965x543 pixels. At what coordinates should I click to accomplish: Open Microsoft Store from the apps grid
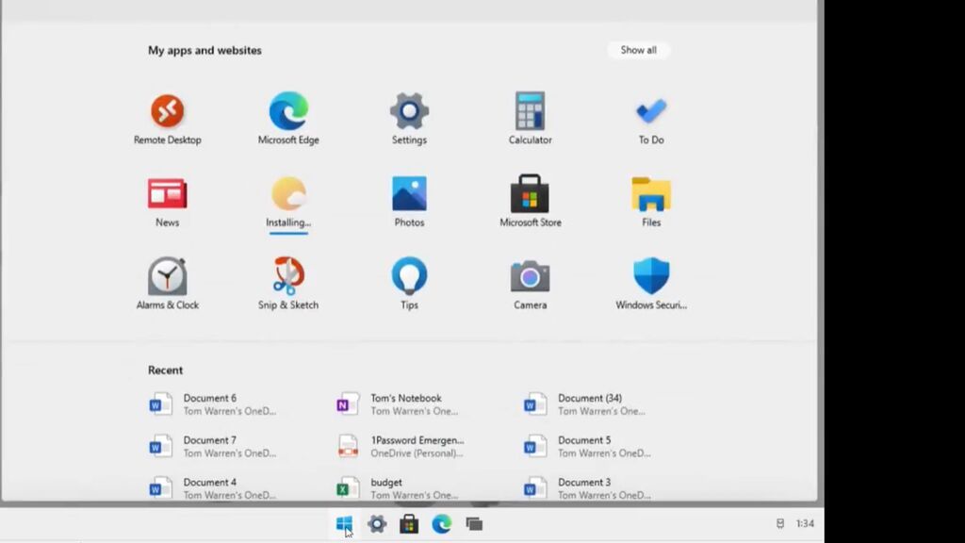pyautogui.click(x=530, y=202)
